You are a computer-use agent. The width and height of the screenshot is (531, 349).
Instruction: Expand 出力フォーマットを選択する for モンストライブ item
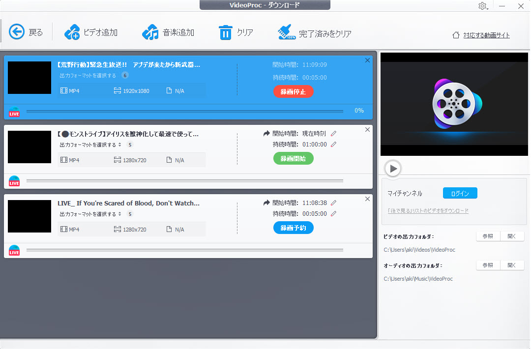click(x=90, y=145)
